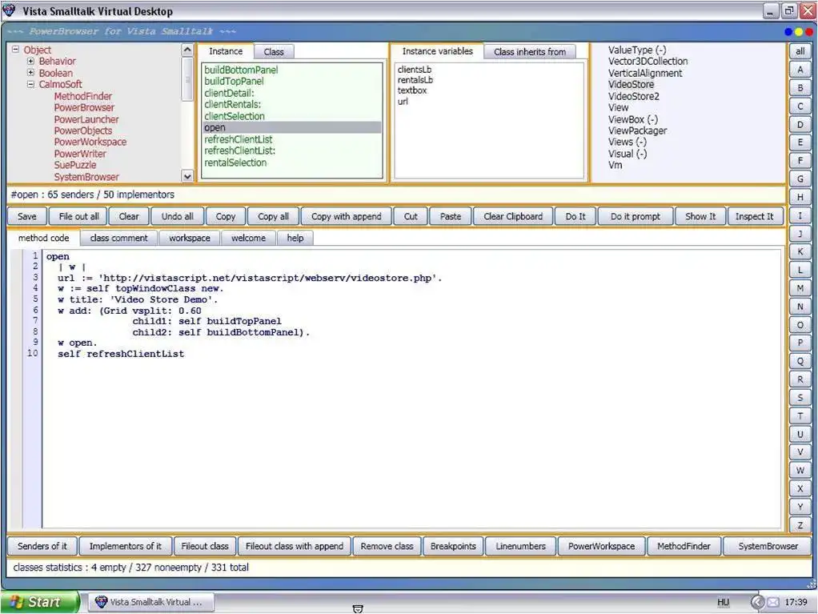Filter classes by letter V
Viewport: 818px width, 614px height.
[800, 451]
